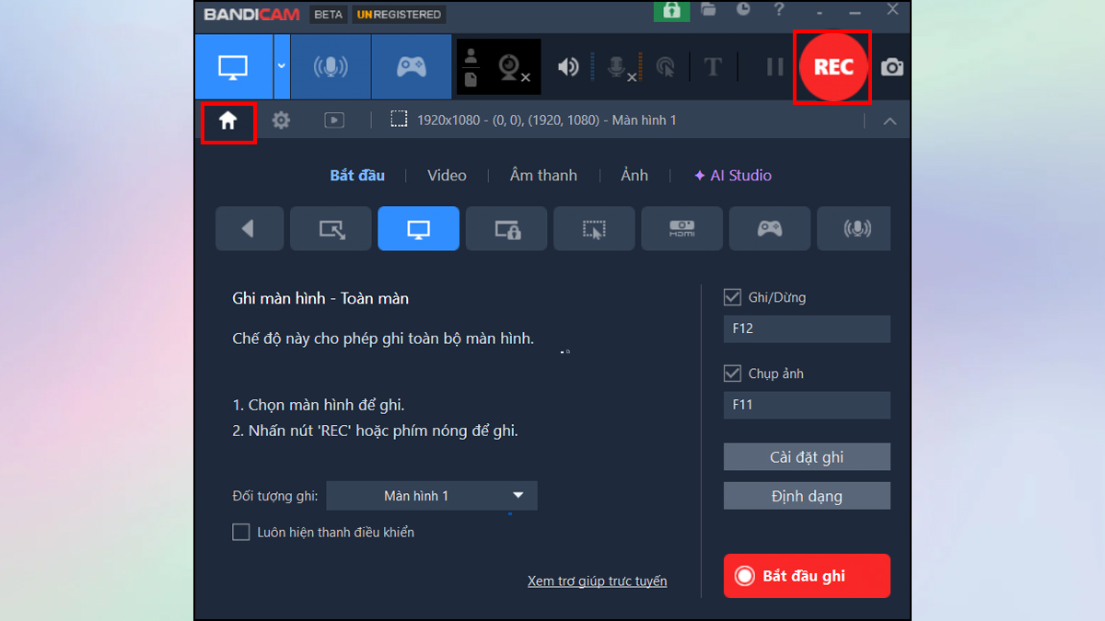Select the HDMI device recording tile

[x=681, y=228]
